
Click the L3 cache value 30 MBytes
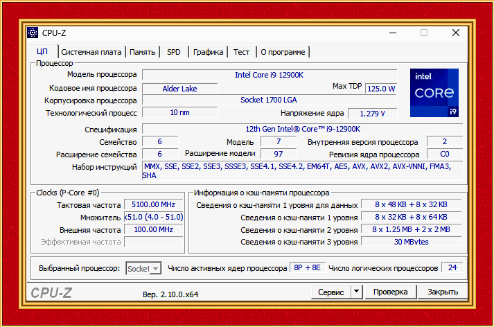pos(411,242)
